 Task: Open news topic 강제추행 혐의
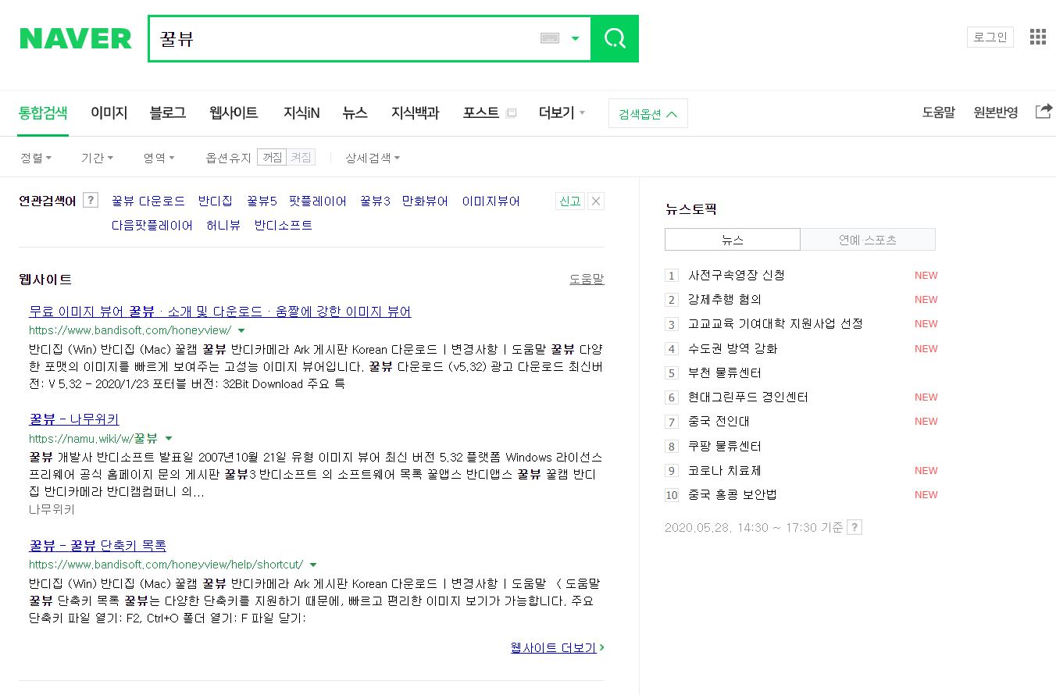pos(725,299)
